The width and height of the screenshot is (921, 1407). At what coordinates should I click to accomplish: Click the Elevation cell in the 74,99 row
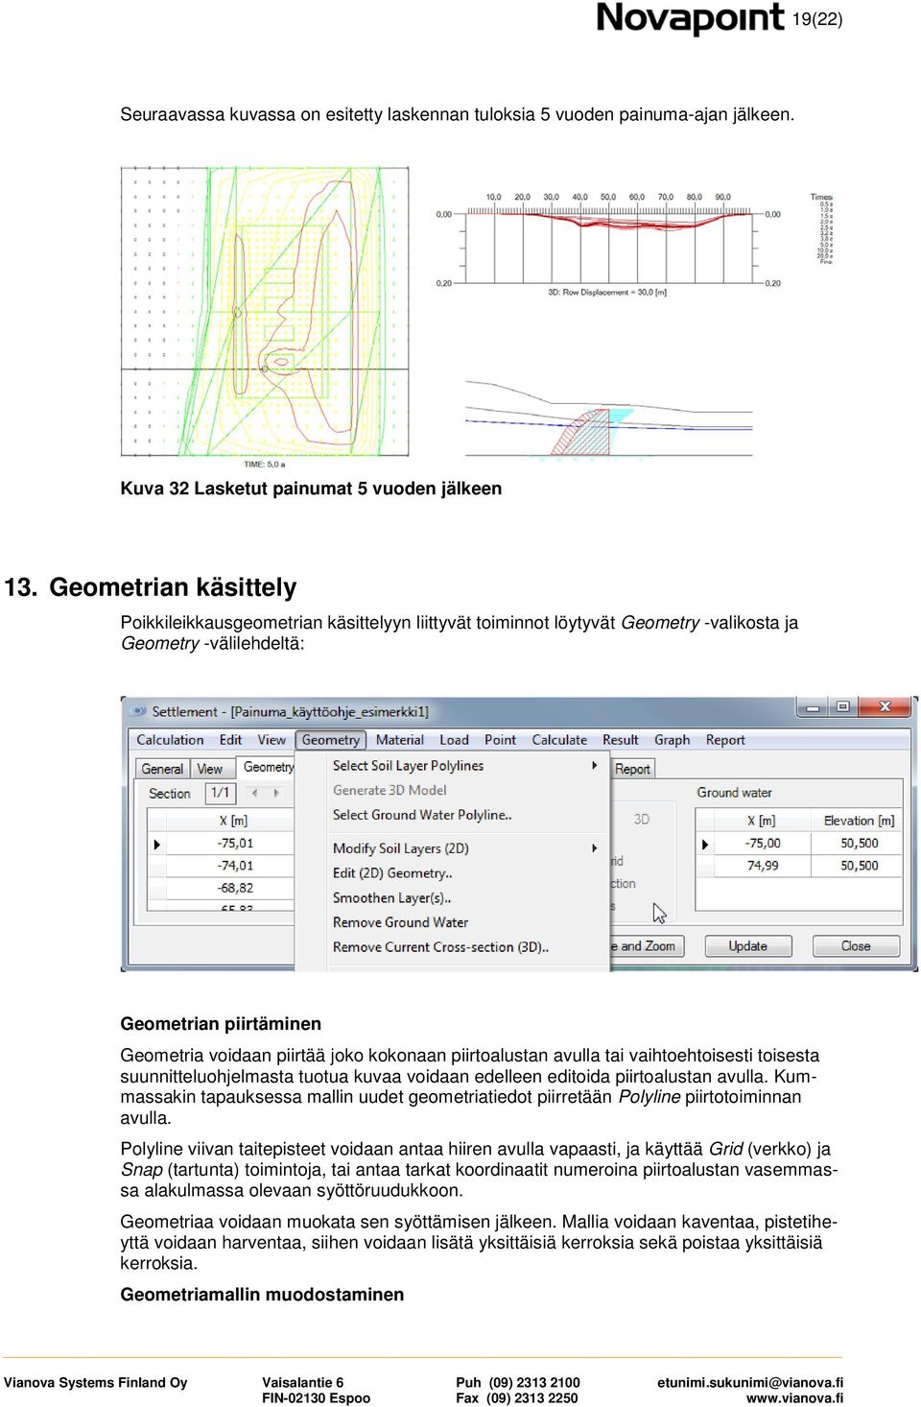[x=856, y=866]
